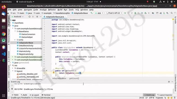
Task: Open the TODO tool window
Action: tap(15, 95)
